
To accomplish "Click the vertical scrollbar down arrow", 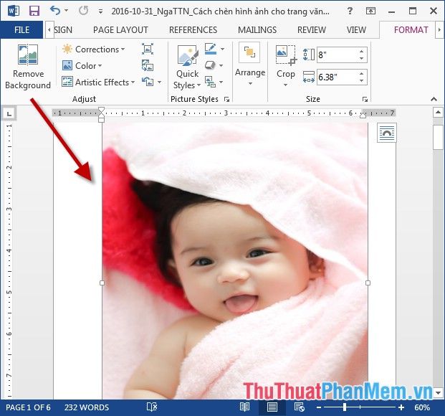I will tap(438, 393).
